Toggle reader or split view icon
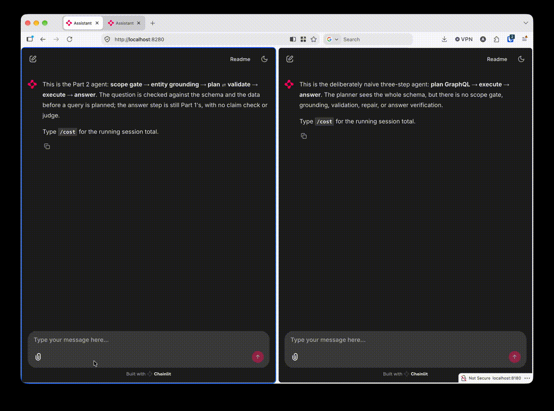This screenshot has width=554, height=411. coord(293,39)
